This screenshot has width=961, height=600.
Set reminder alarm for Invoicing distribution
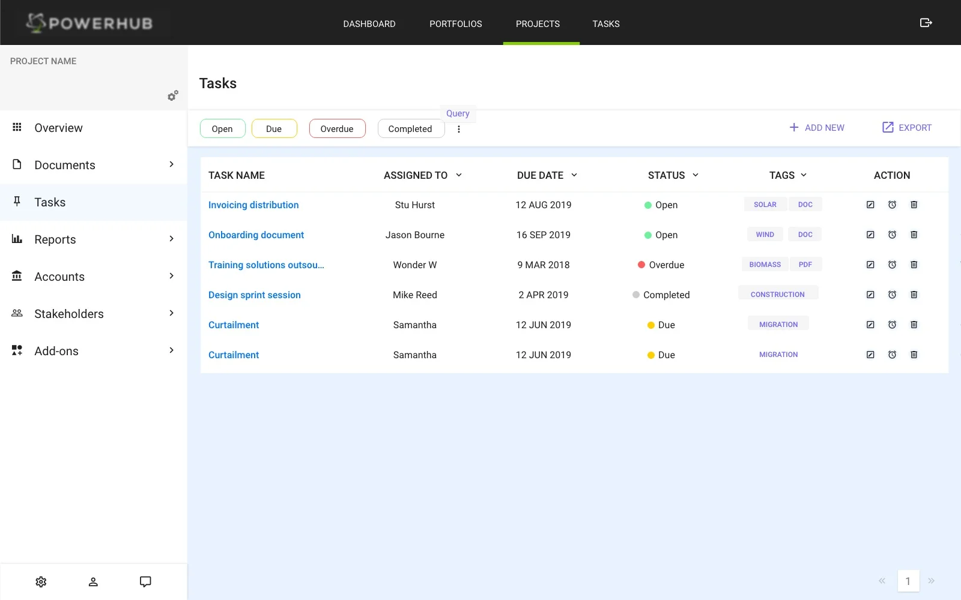(x=892, y=205)
